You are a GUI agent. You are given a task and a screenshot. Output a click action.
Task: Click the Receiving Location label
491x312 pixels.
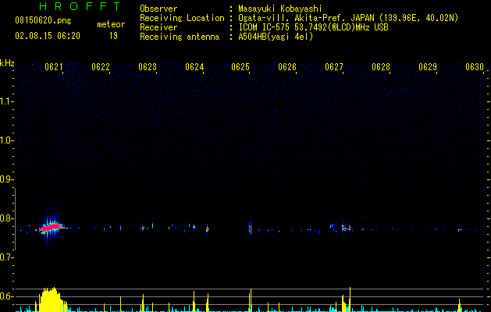(182, 18)
